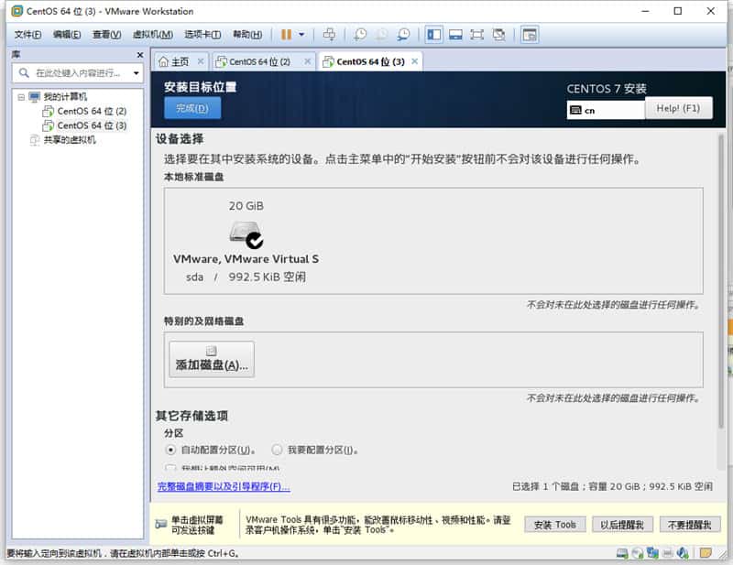Toggle the library sidebar view icon
The width and height of the screenshot is (733, 565).
[433, 35]
